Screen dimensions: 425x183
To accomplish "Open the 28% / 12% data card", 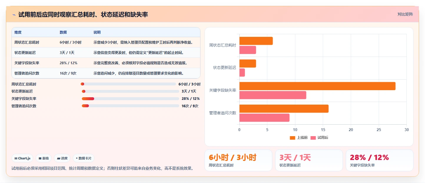I will [x=380, y=160].
